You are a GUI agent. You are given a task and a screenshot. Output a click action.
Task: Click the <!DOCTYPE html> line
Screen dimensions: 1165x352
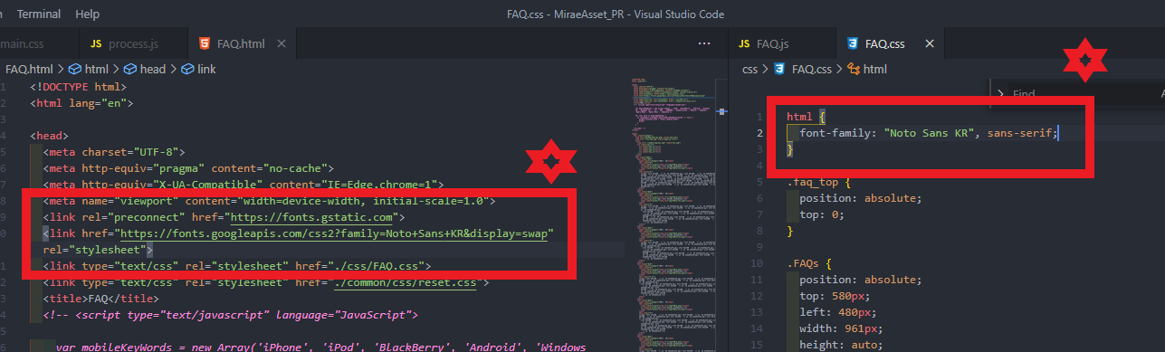[x=78, y=87]
